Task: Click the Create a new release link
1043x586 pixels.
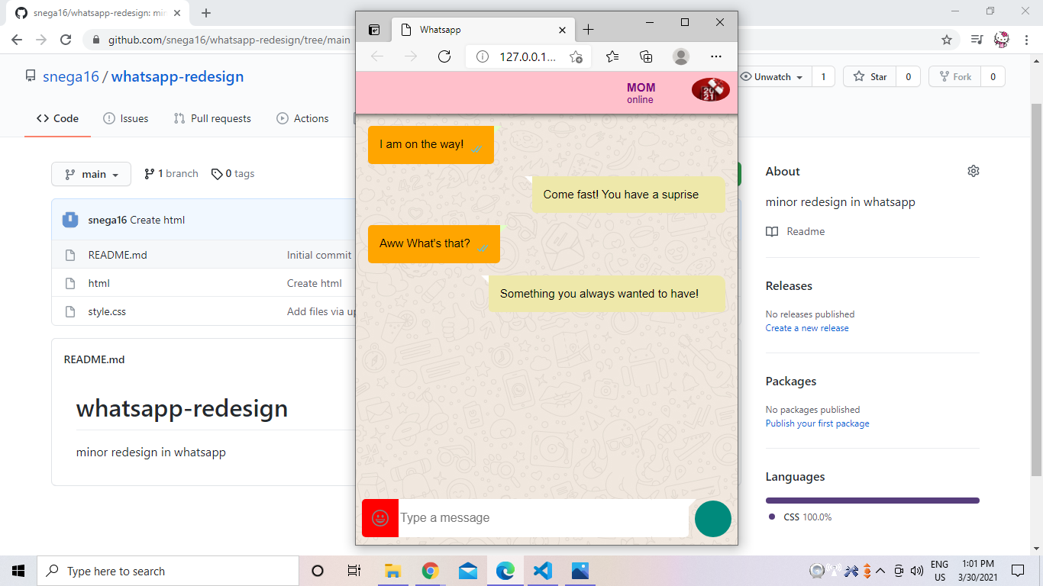Action: click(x=807, y=327)
